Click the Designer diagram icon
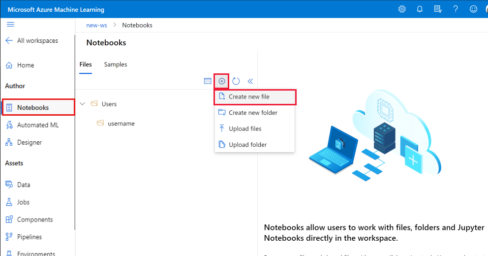Image resolution: width=488 pixels, height=256 pixels. click(9, 142)
